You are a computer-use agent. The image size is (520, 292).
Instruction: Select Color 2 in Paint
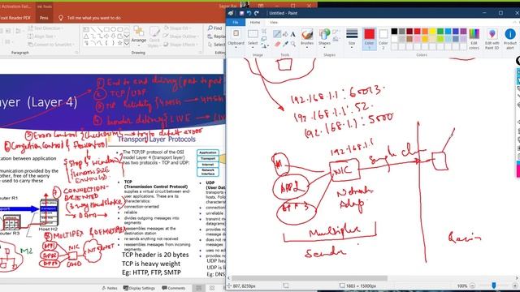coord(383,39)
